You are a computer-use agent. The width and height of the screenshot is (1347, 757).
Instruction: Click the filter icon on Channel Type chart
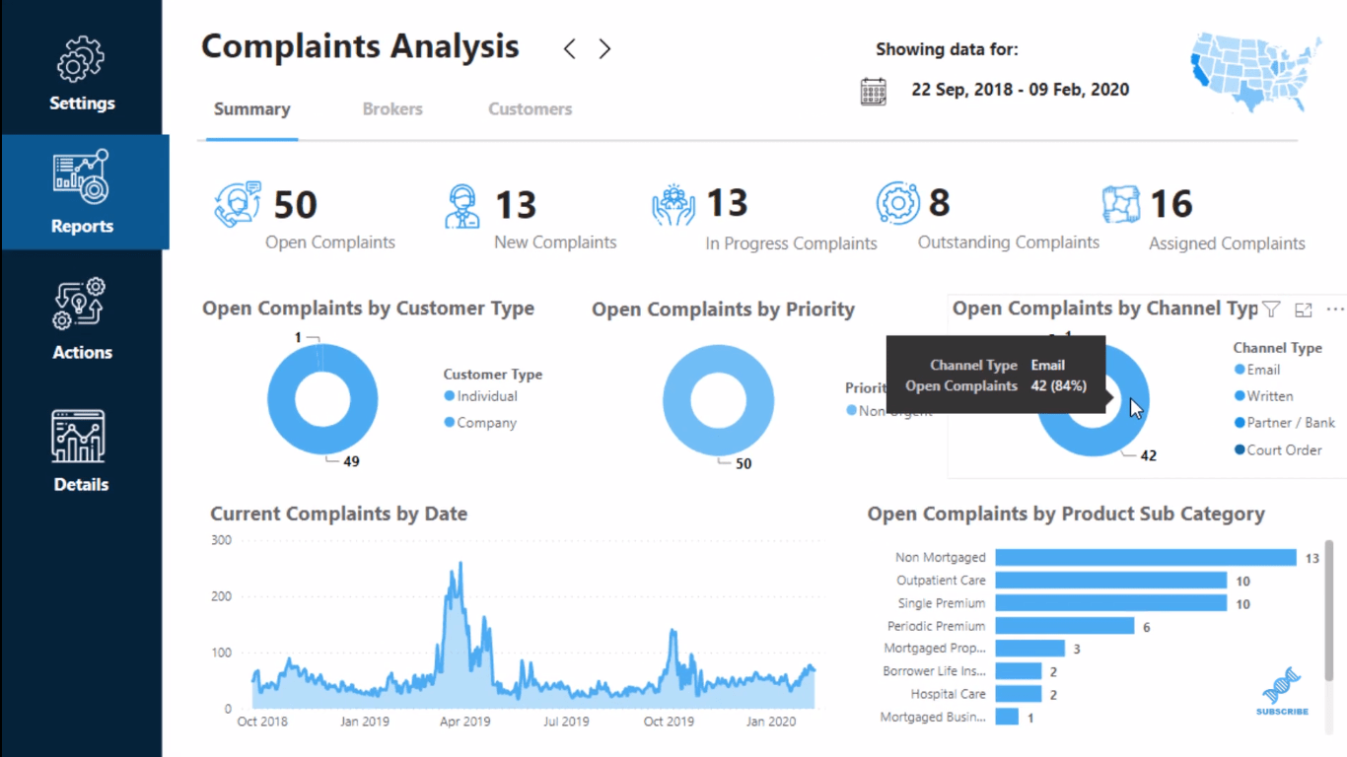coord(1271,310)
